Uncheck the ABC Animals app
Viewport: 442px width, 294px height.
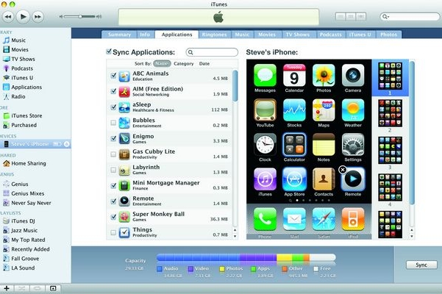point(113,76)
